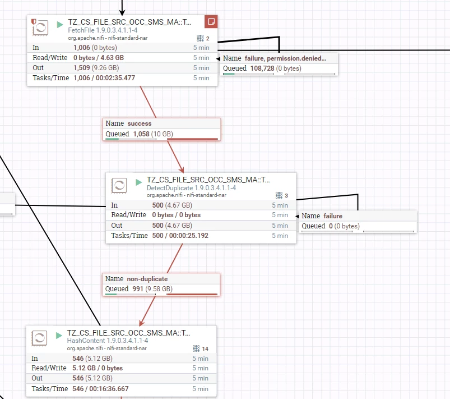
Task: Select the "failure, permission.denied..." connection label
Action: pyautogui.click(x=285, y=58)
